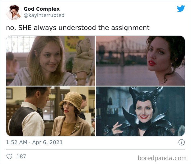Click the straw cloche hat
Image resolution: width=191 pixels, height=164 pixels.
click(x=71, y=101)
